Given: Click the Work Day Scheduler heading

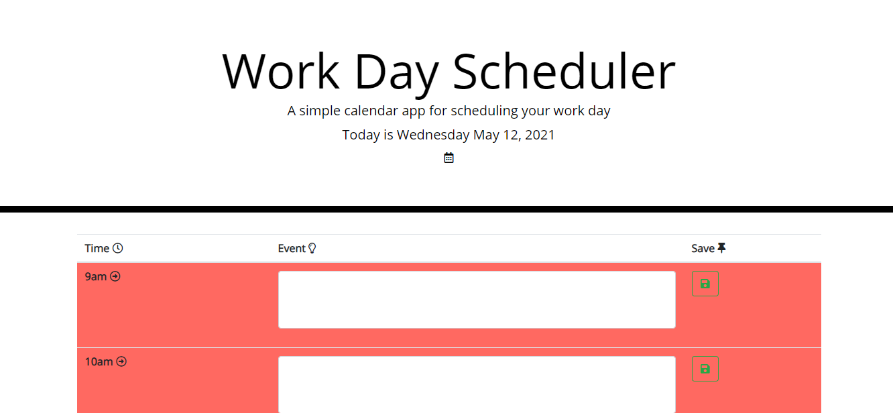Looking at the screenshot, I should 449,71.
